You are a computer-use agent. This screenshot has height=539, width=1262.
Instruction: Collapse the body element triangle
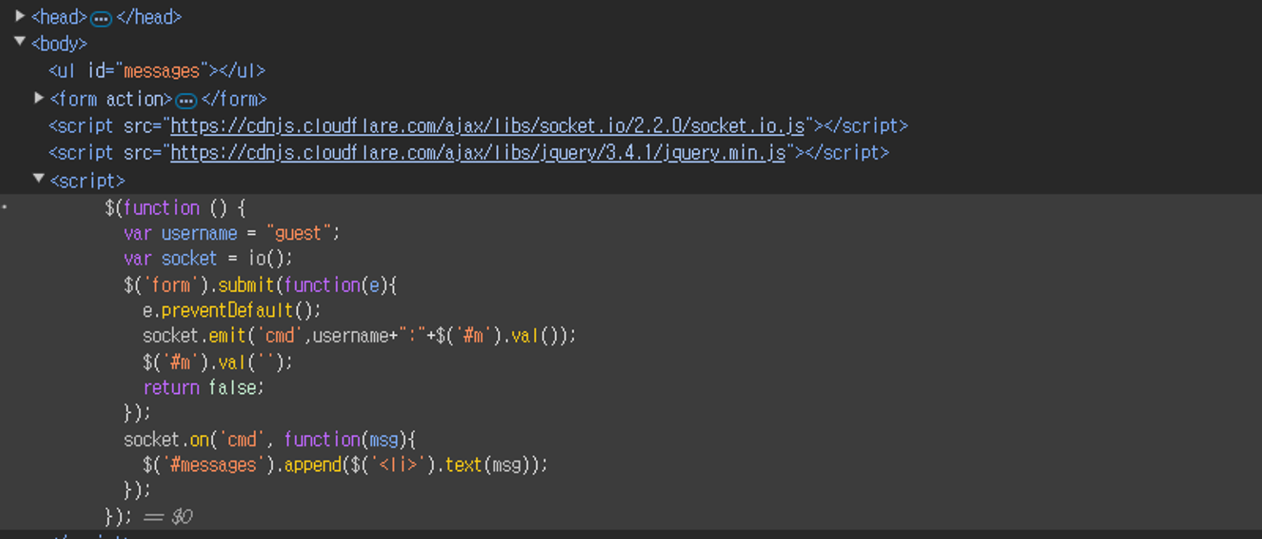coord(20,42)
